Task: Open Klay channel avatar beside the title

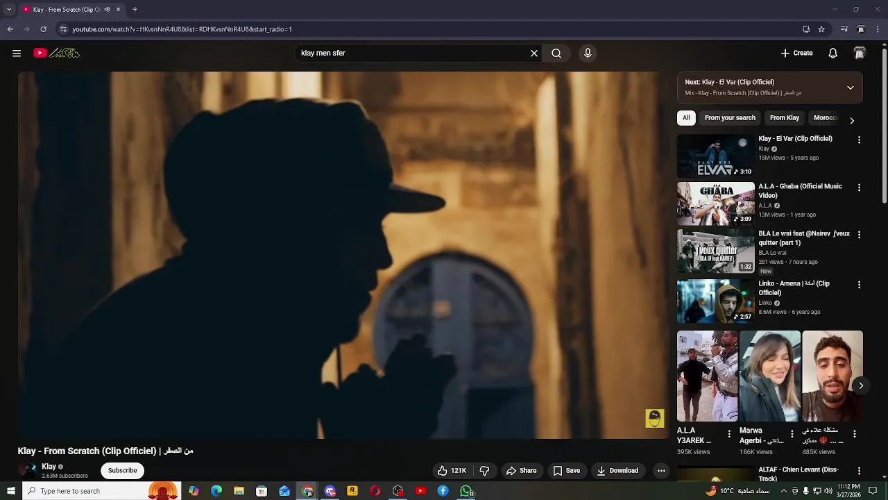Action: (x=28, y=470)
